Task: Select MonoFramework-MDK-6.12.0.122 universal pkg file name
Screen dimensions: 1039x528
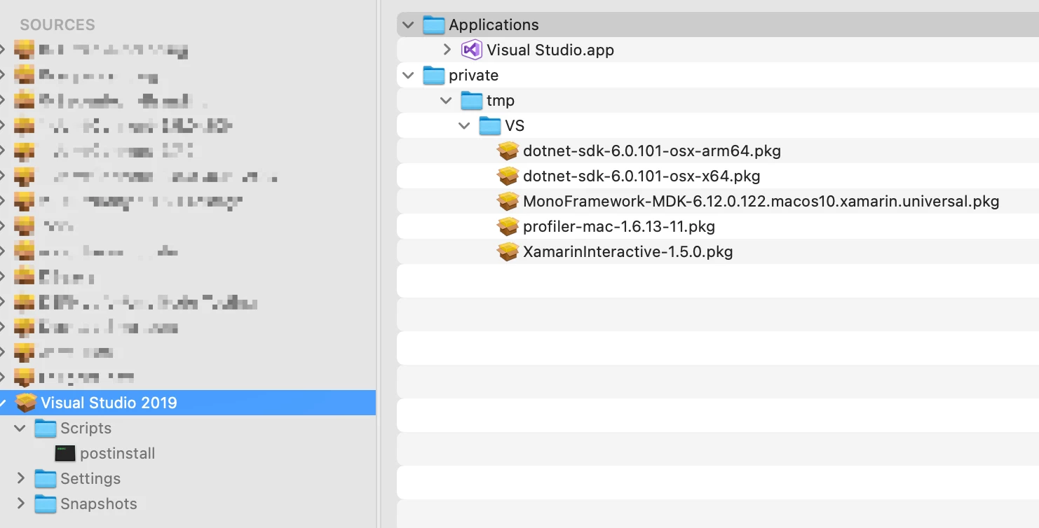Action: [761, 202]
